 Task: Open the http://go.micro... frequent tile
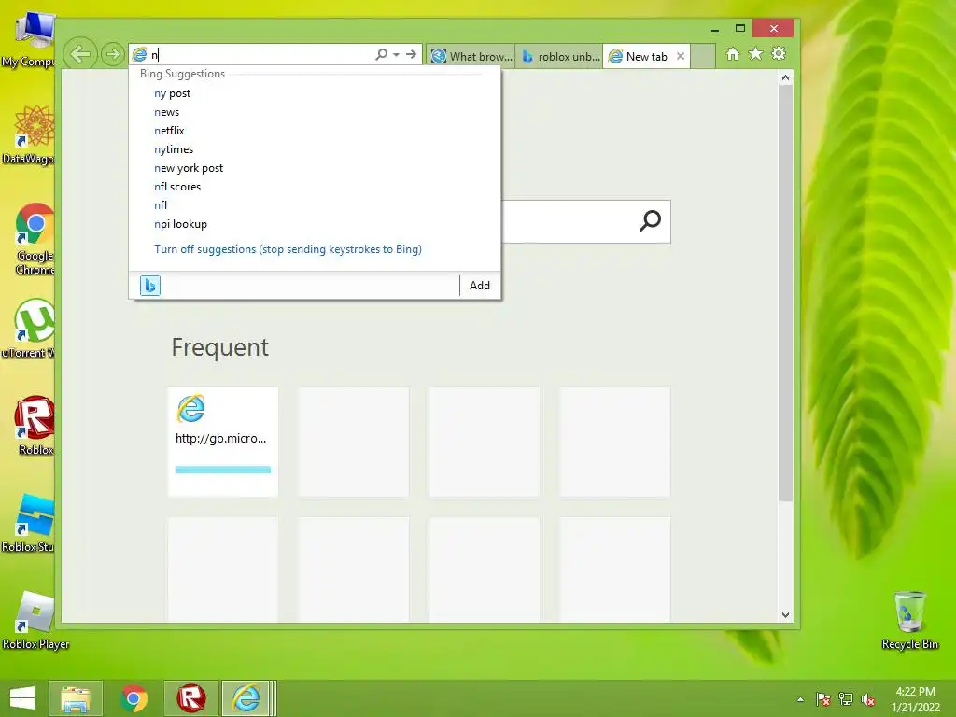coord(223,442)
